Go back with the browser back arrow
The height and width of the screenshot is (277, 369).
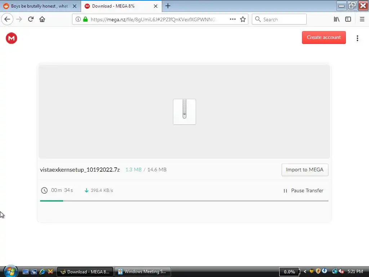click(7, 19)
